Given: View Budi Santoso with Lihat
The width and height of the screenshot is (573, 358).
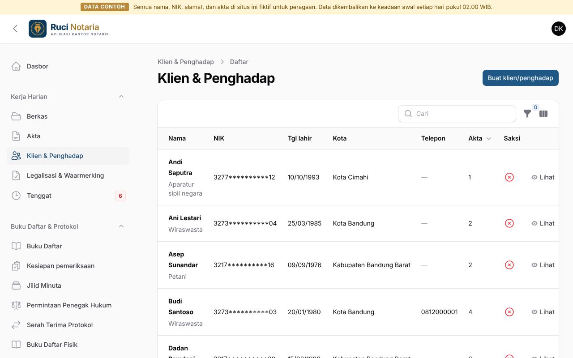Looking at the screenshot, I should pos(543,312).
